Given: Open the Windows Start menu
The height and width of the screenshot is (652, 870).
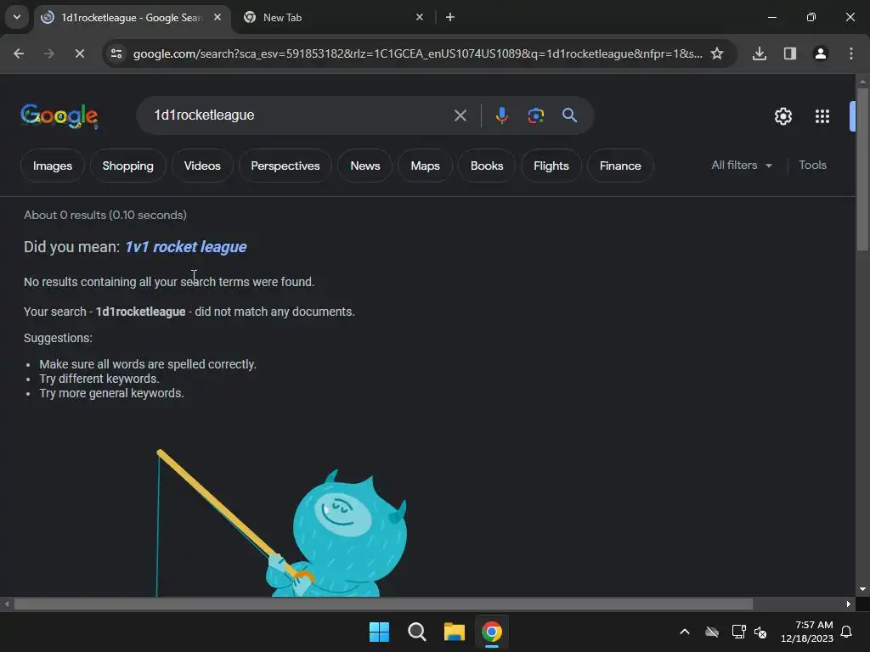Looking at the screenshot, I should (x=380, y=632).
